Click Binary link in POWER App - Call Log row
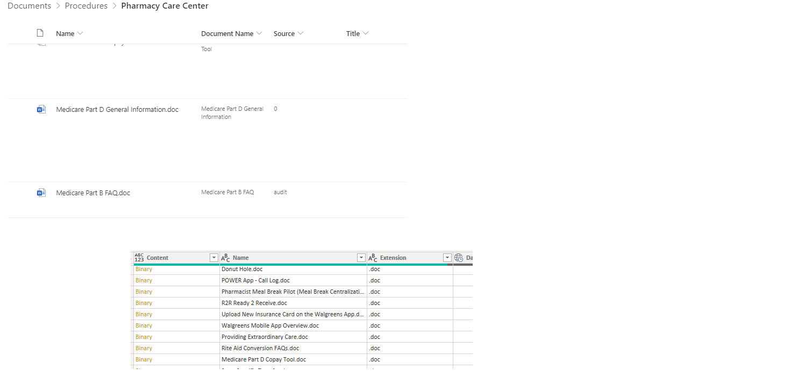 (x=144, y=280)
